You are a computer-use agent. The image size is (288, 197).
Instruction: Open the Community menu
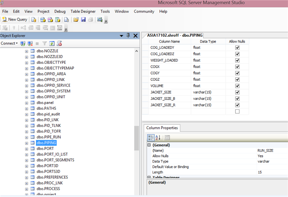click(144, 12)
